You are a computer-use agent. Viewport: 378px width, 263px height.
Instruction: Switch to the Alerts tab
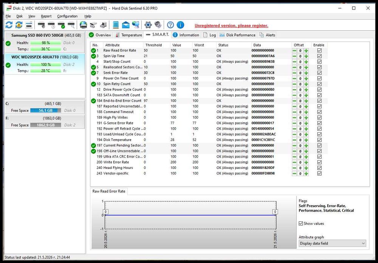[267, 35]
